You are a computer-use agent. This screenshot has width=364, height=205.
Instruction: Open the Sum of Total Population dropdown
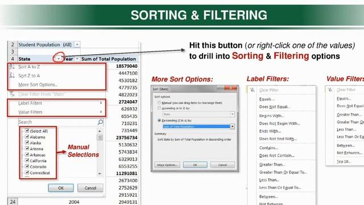coord(232,126)
